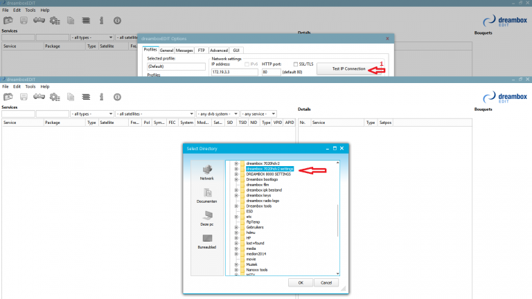The width and height of the screenshot is (532, 299).
Task: Open the Advanced tab in Options dialog
Action: pyautogui.click(x=219, y=51)
